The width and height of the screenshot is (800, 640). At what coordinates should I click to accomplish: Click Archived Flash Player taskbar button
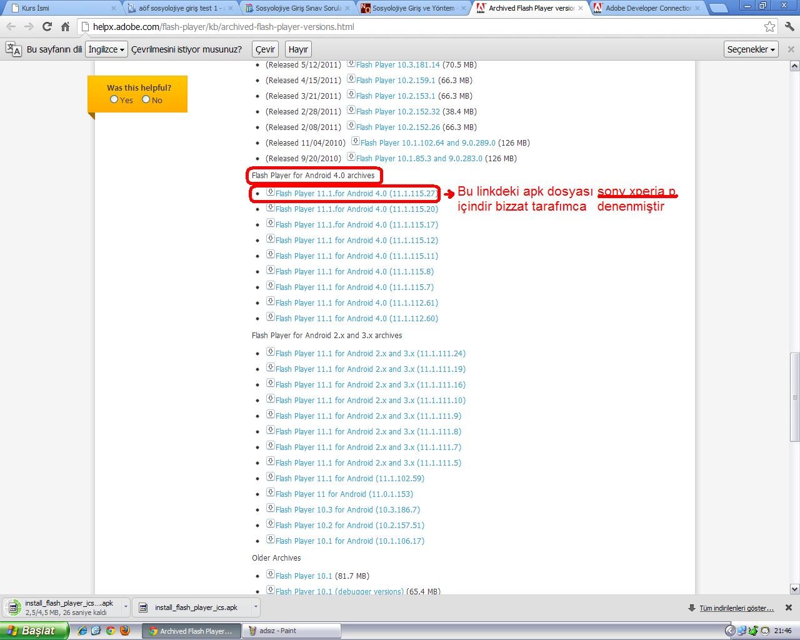point(191,631)
